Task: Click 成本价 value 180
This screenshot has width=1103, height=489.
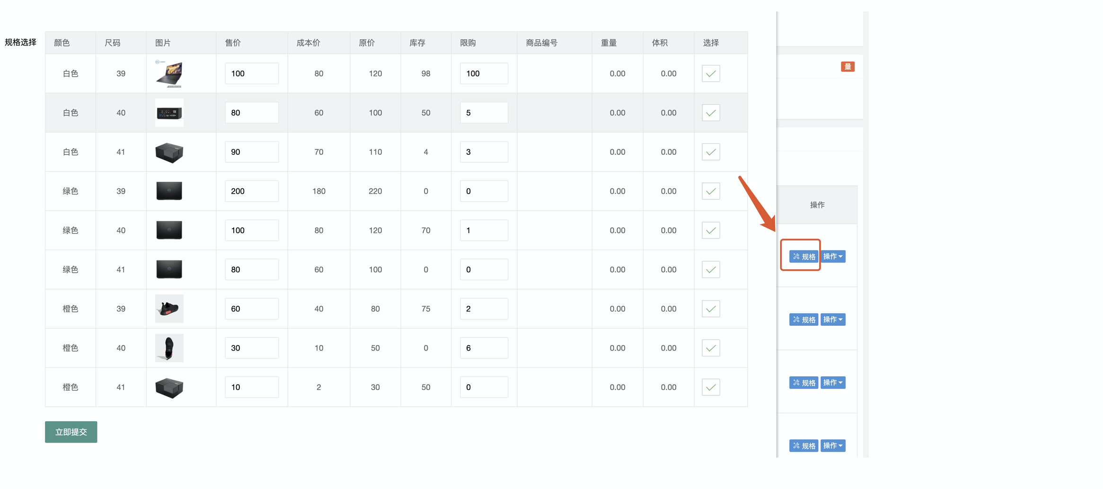Action: (x=318, y=191)
